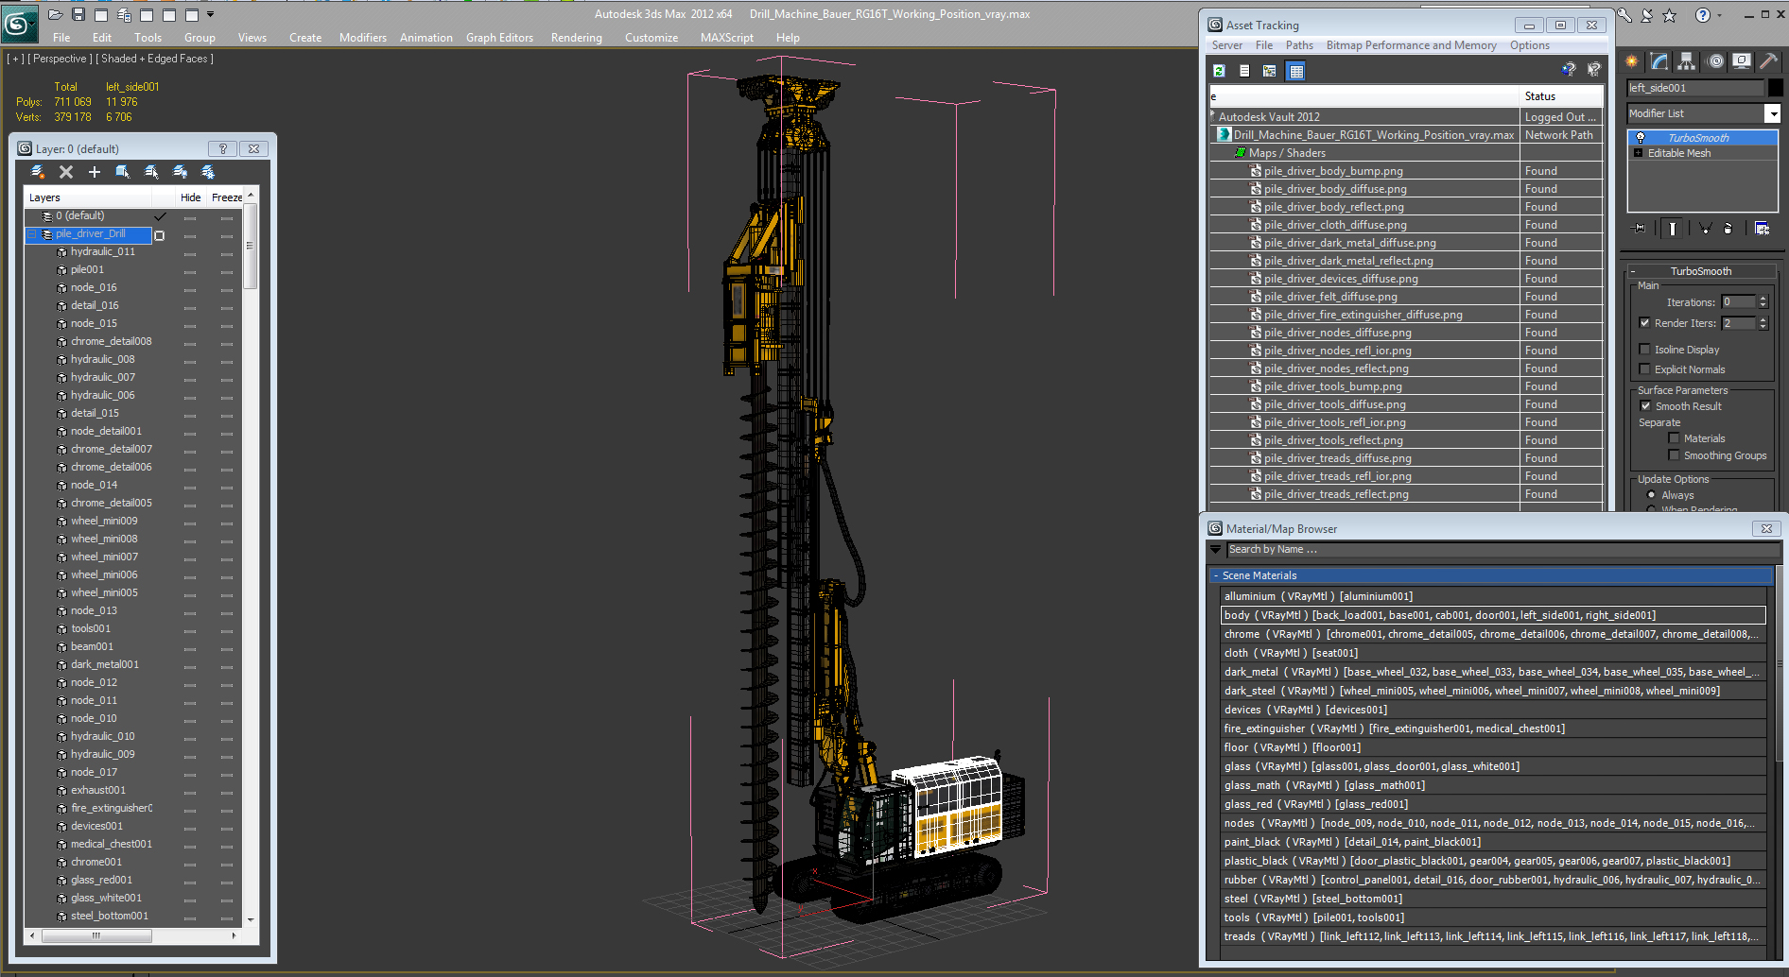Screen dimensions: 1789x977
Task: Click Delete layer X icon
Action: point(66,172)
